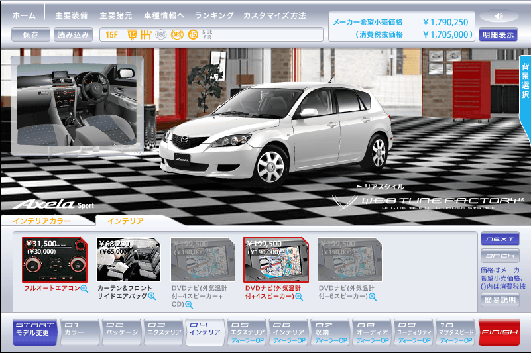The image size is (531, 353).
Task: Click the 1.5 engine displacement icon
Action: (x=133, y=34)
